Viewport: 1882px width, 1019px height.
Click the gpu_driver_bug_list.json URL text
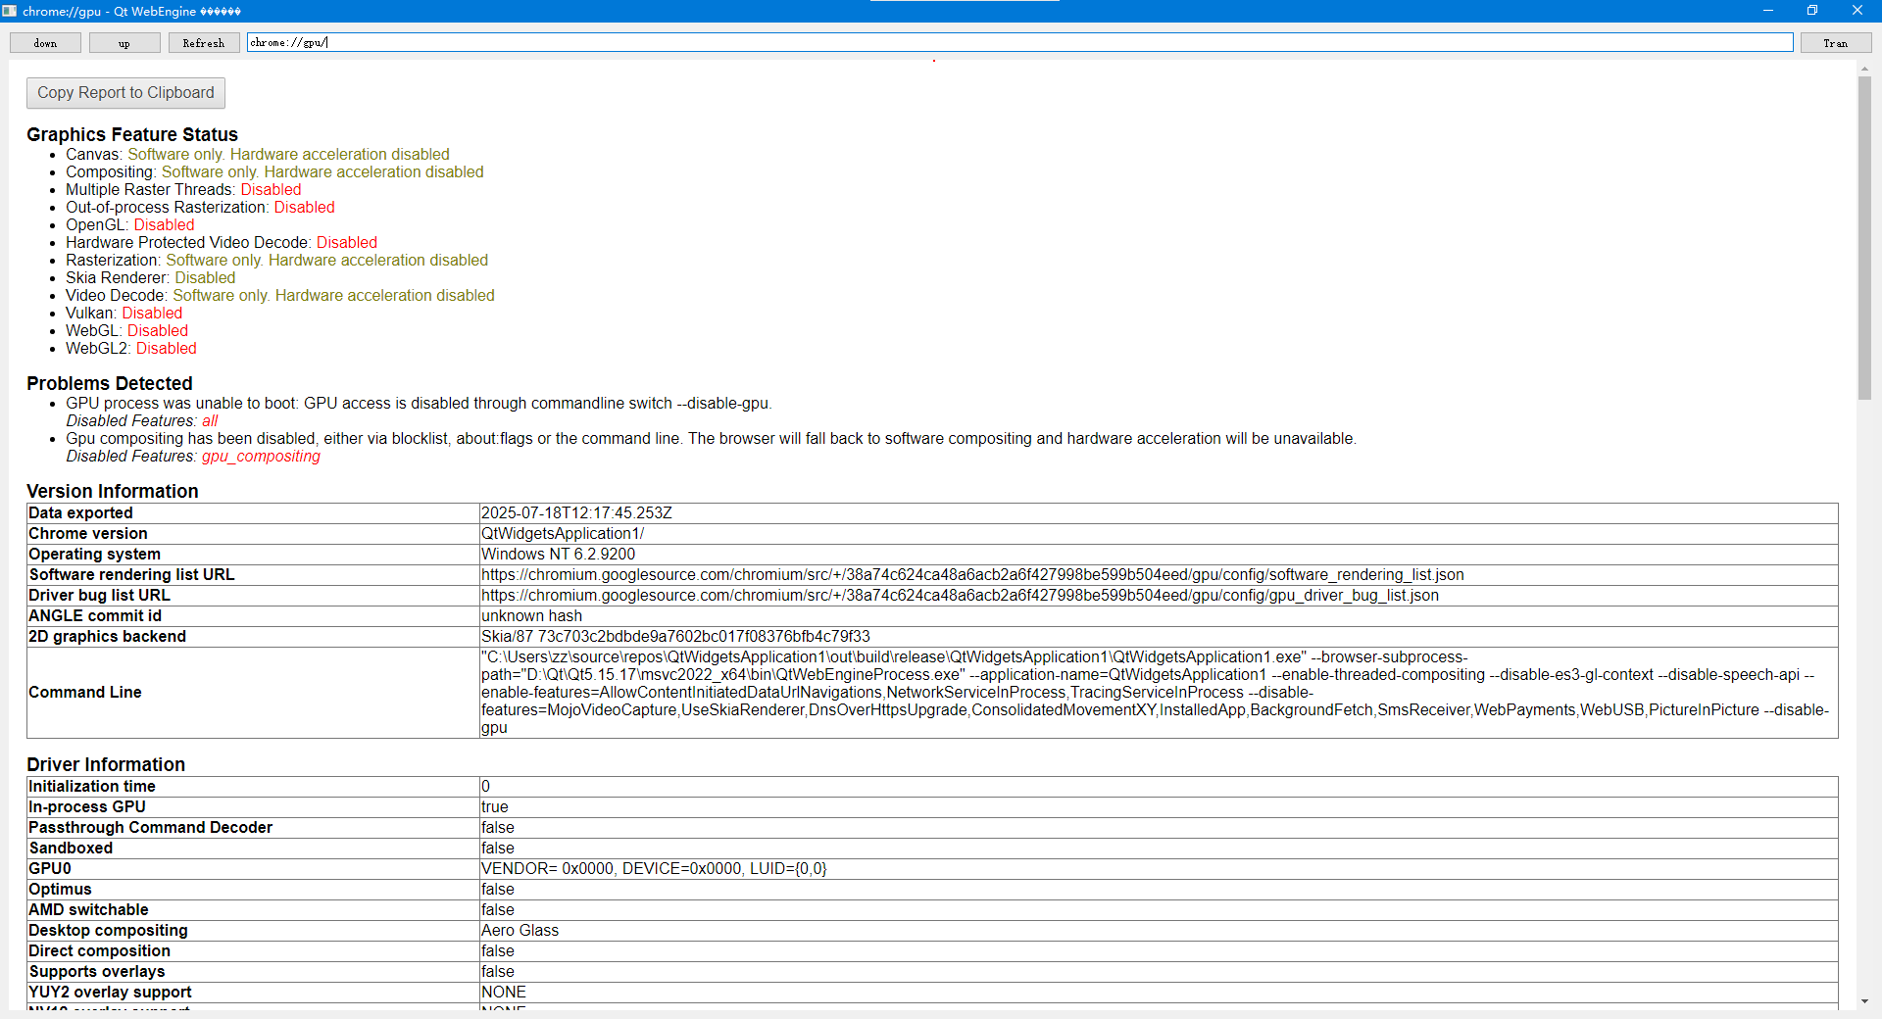pyautogui.click(x=959, y=596)
